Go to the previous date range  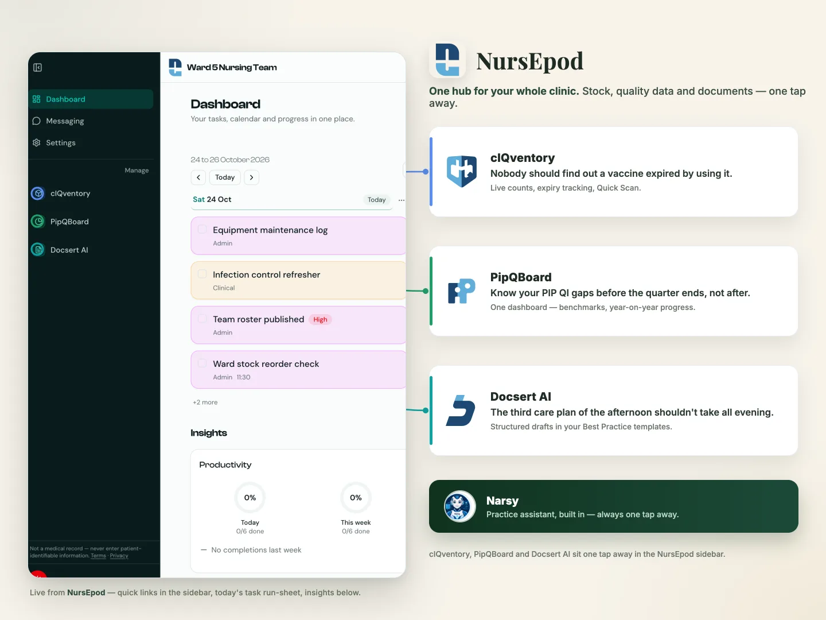[x=198, y=177]
